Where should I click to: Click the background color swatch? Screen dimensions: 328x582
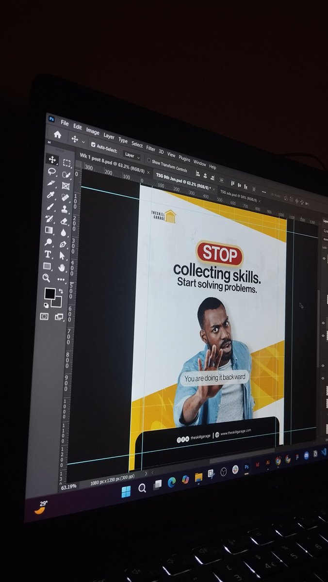[57, 302]
